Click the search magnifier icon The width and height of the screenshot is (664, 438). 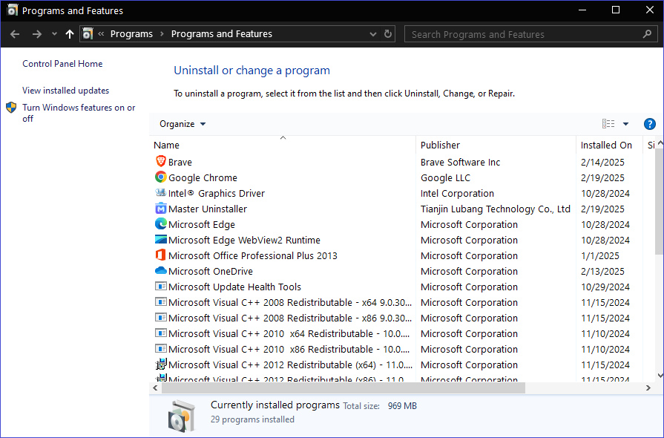point(647,34)
